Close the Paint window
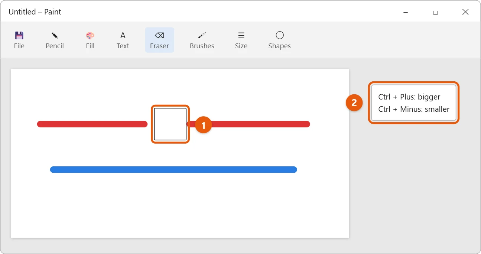The height and width of the screenshot is (254, 481). tap(465, 12)
